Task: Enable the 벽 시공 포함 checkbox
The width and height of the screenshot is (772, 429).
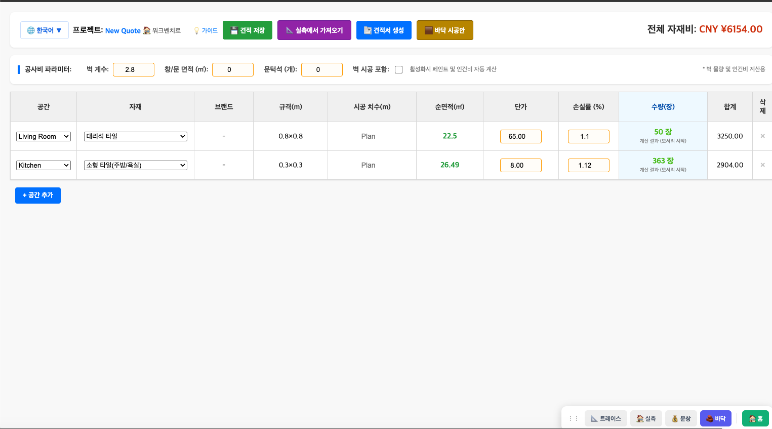Action: [x=399, y=69]
